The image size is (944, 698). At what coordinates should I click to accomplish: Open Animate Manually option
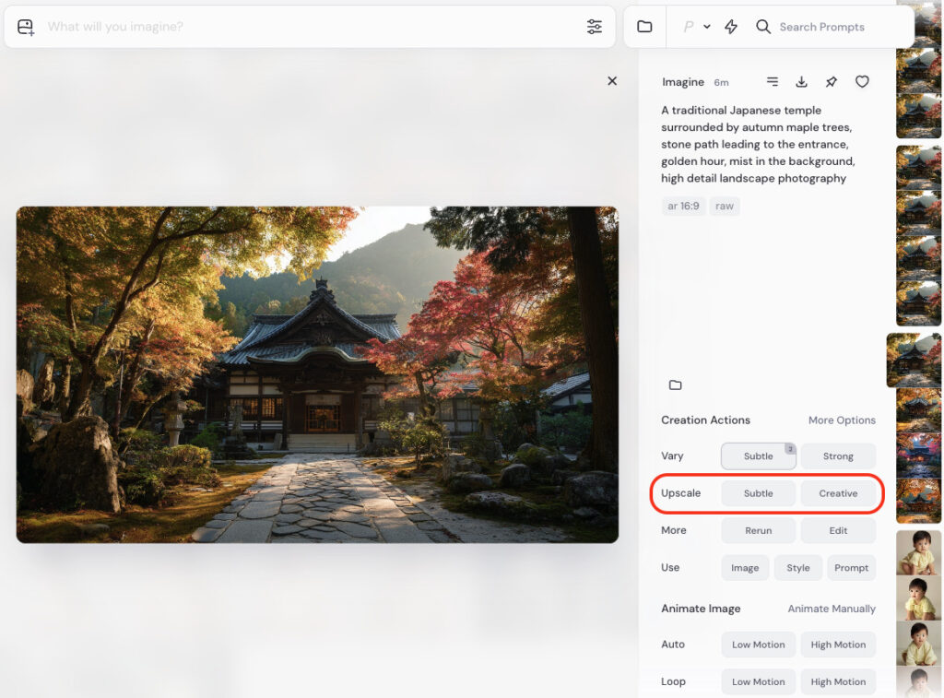(x=832, y=609)
